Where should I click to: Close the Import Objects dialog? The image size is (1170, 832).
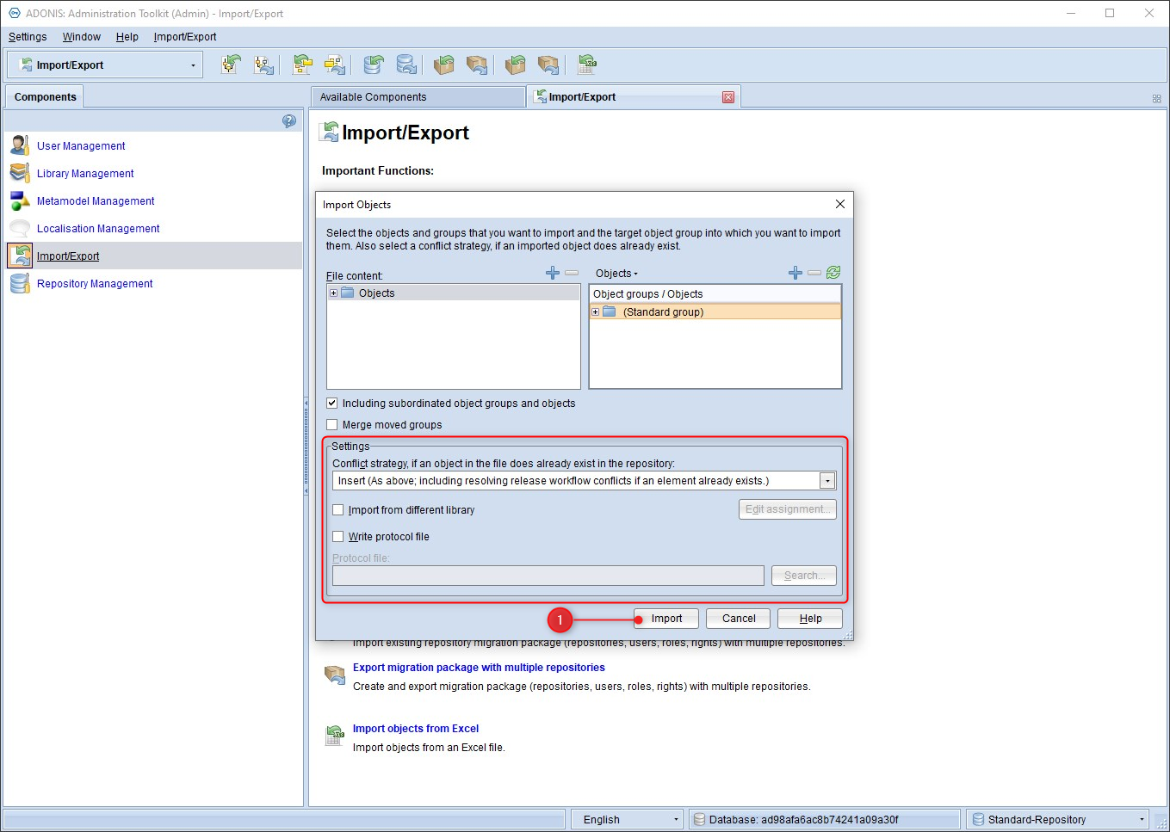pos(840,204)
